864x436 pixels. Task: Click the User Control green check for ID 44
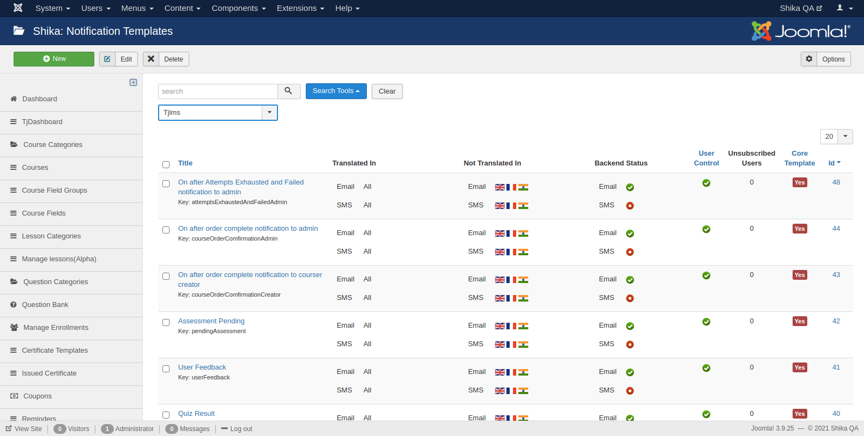point(706,229)
